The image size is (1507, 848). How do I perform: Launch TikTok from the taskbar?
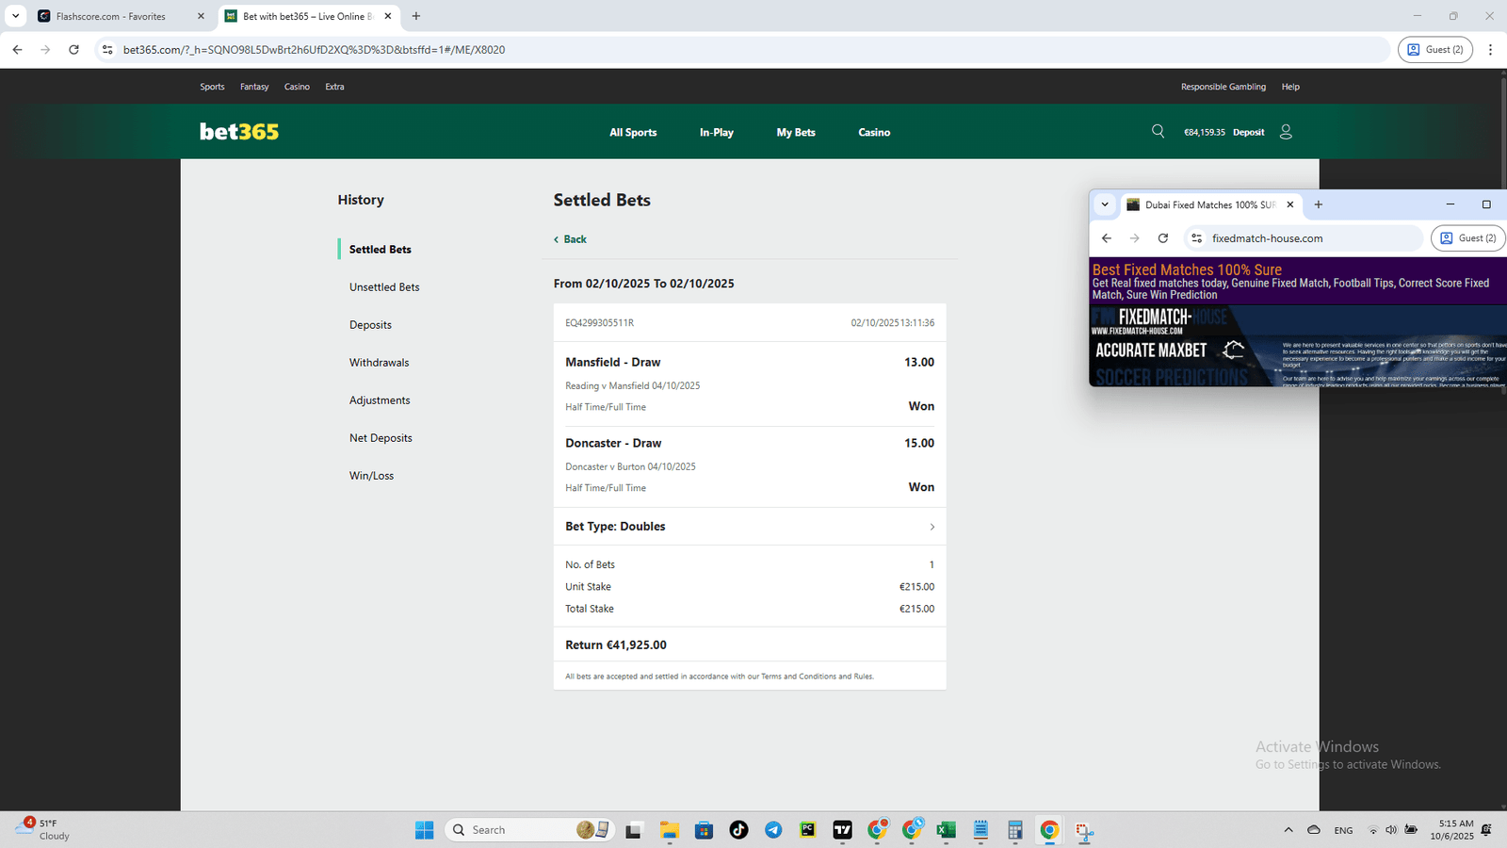738,830
